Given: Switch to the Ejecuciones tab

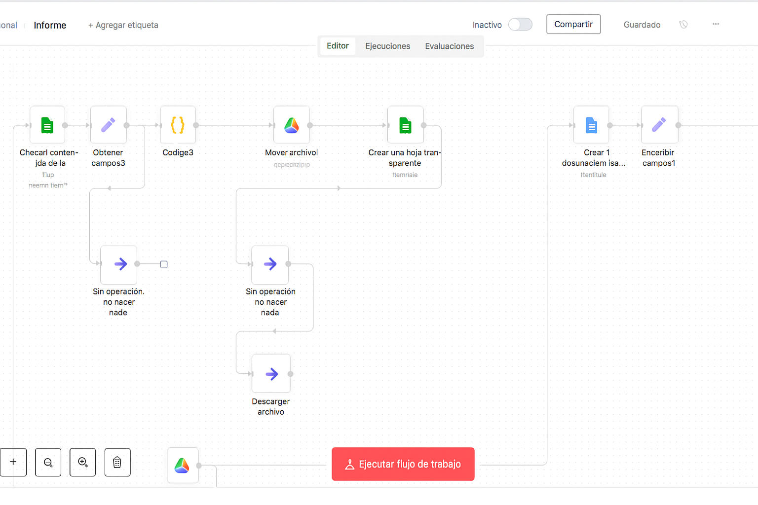Looking at the screenshot, I should coord(387,46).
